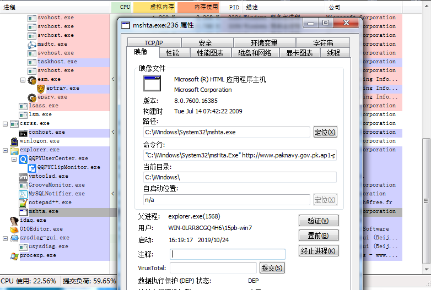Click the 命令行 command line field
431x290 pixels.
pos(240,155)
